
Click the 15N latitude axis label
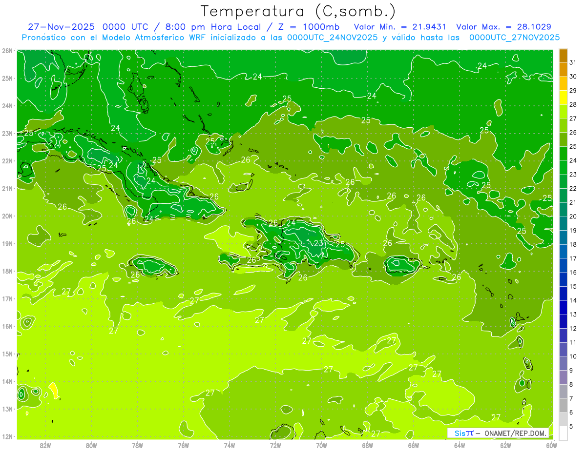pos(7,354)
